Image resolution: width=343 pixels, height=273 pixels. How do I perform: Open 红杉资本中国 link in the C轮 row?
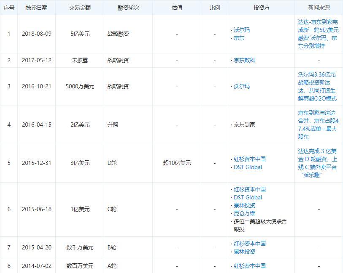(250, 189)
